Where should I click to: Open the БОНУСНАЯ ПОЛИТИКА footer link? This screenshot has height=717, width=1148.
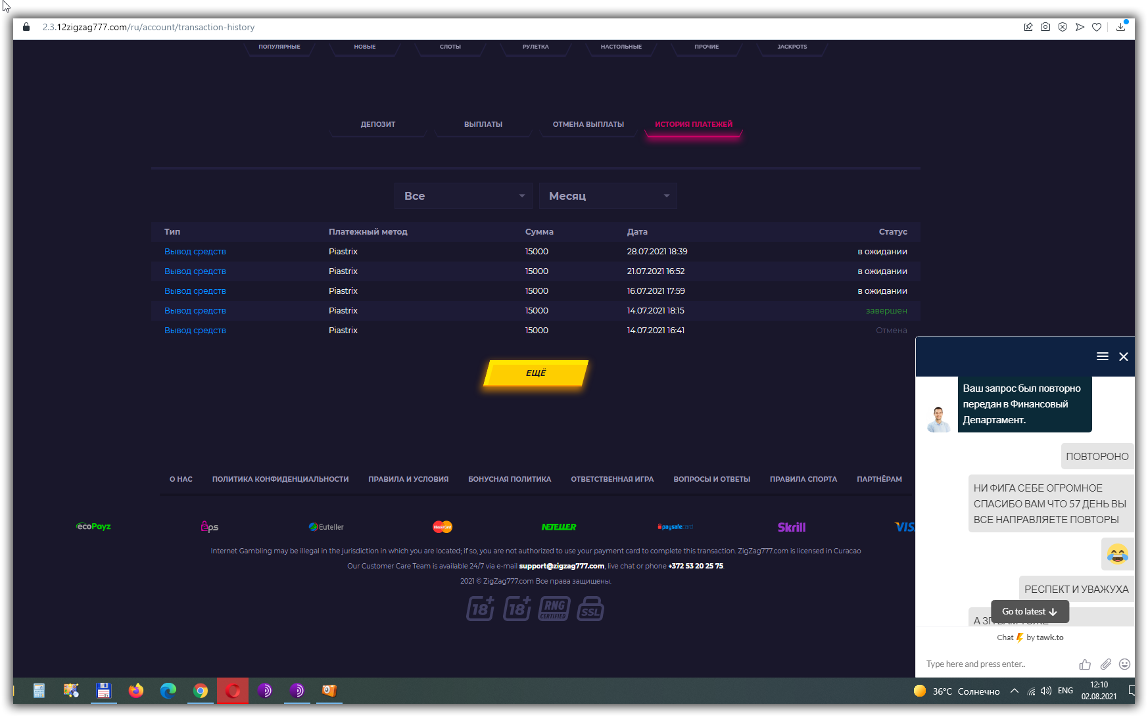tap(510, 479)
